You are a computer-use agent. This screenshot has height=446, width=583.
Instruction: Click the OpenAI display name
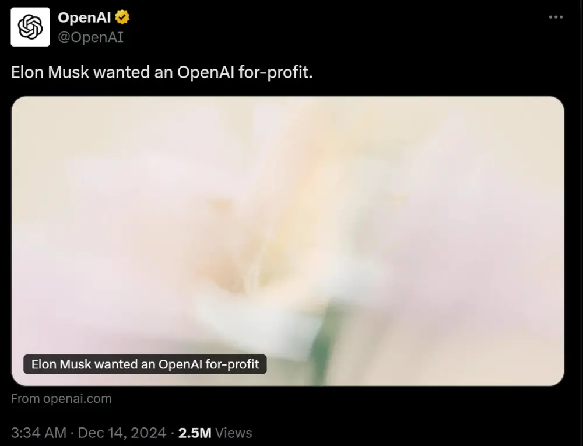tap(85, 17)
